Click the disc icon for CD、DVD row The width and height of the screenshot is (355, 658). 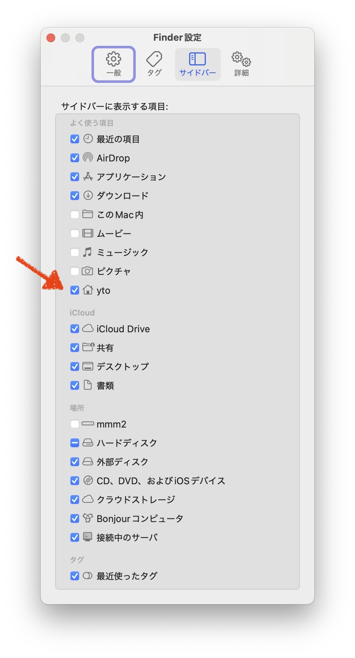(88, 480)
